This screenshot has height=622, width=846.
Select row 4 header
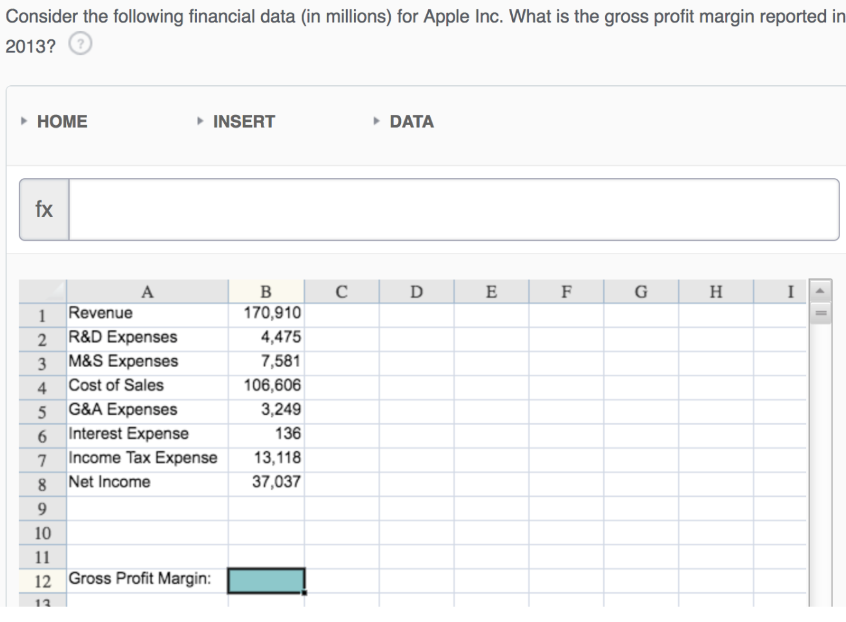click(x=43, y=388)
